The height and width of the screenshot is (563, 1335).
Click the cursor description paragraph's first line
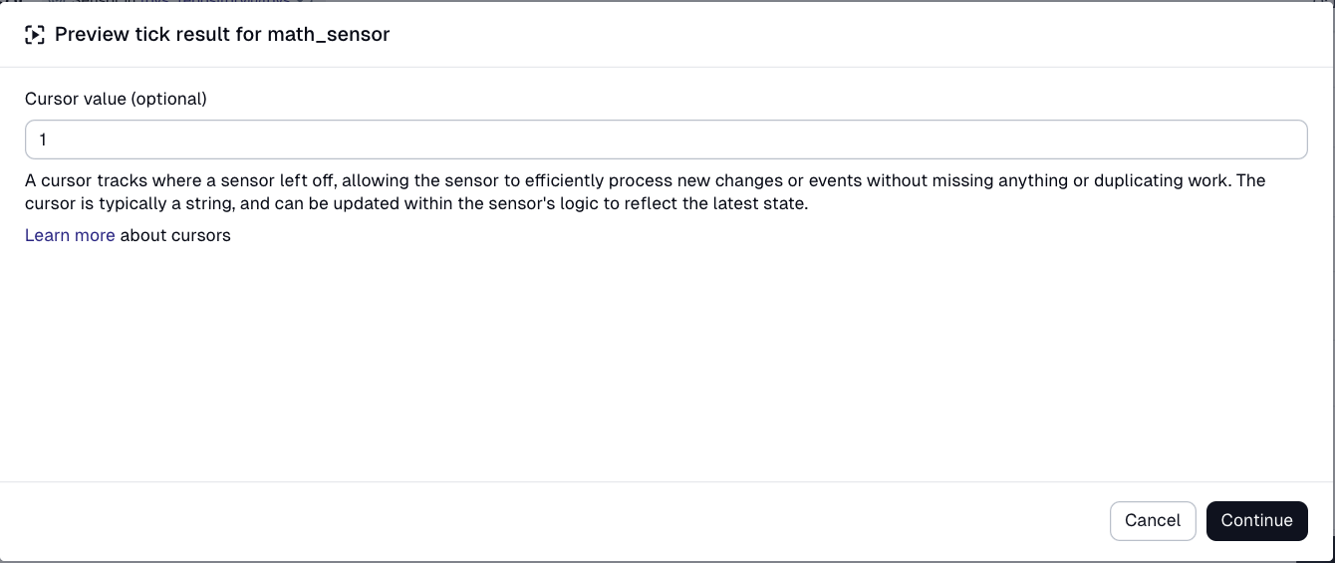[645, 180]
